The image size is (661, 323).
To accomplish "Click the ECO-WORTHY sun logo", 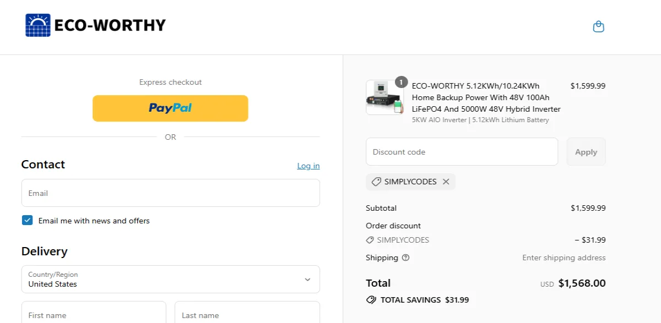I will (x=37, y=25).
